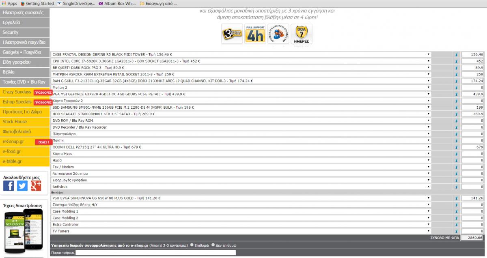Image resolution: width=487 pixels, height=258 pixels.
Task: Open Είδη γραφείου category
Action: [x=25, y=62]
